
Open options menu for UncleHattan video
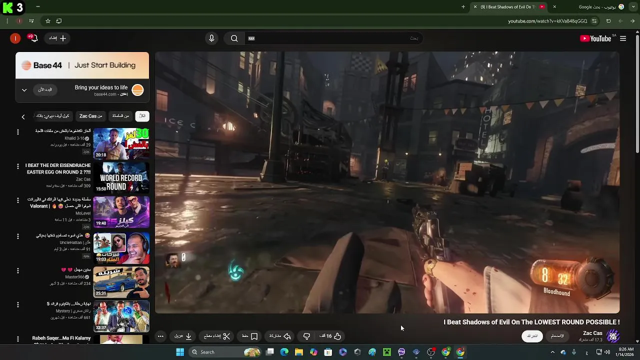point(18,236)
